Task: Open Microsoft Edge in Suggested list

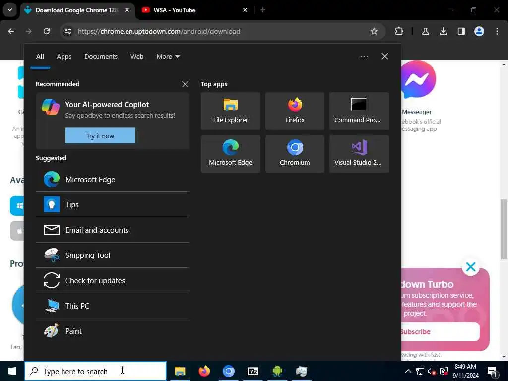Action: click(112, 179)
